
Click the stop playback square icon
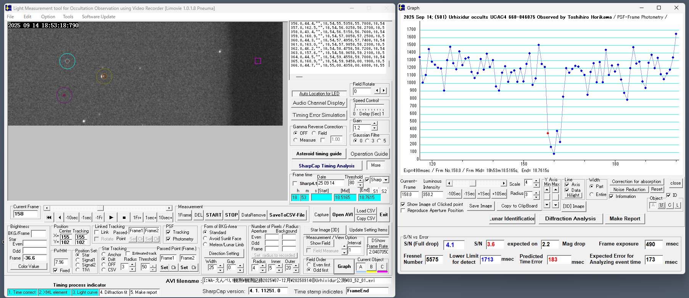(x=124, y=218)
